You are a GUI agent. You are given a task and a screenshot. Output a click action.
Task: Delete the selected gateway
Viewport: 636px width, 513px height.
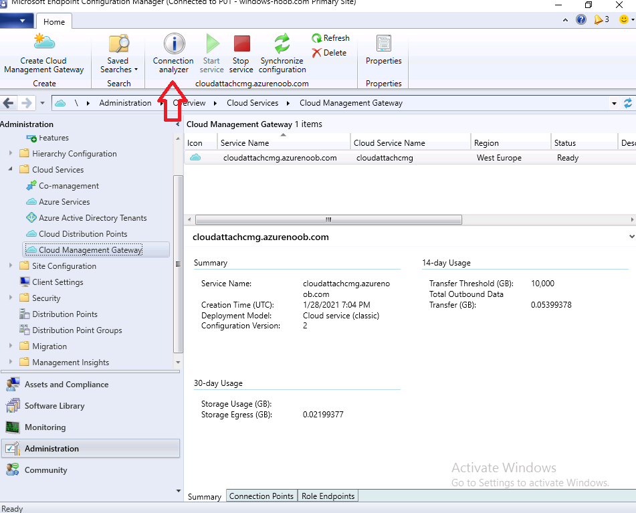click(329, 53)
